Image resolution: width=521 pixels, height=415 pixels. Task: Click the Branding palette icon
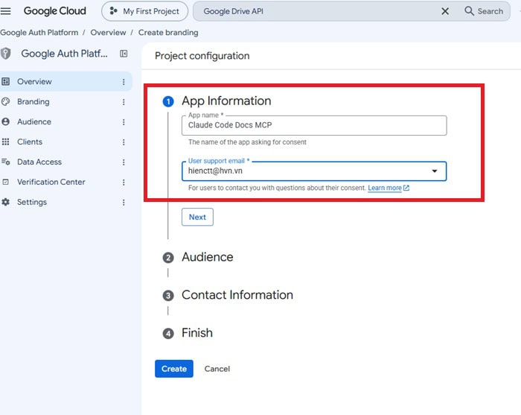point(6,102)
